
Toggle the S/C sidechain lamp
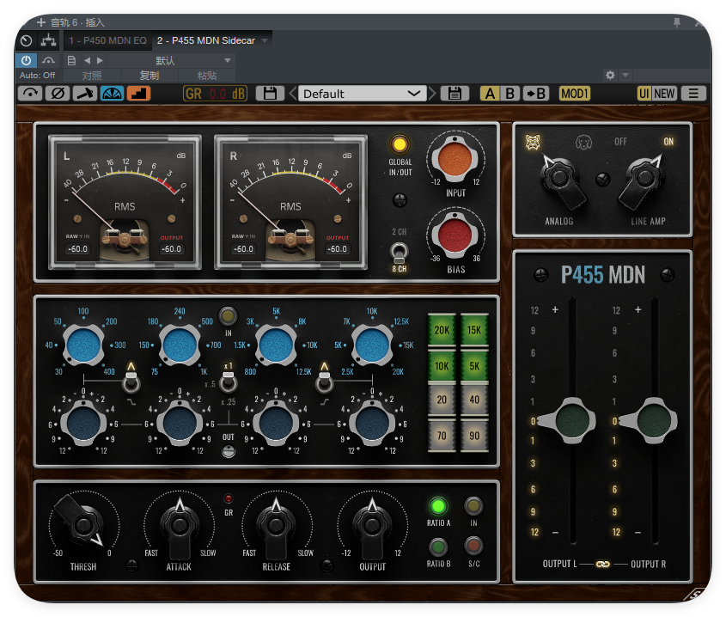click(x=473, y=546)
